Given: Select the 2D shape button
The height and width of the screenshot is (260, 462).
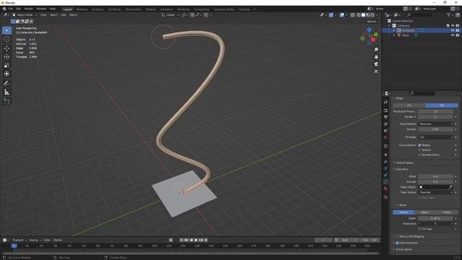Looking at the screenshot, I should pyautogui.click(x=409, y=105).
